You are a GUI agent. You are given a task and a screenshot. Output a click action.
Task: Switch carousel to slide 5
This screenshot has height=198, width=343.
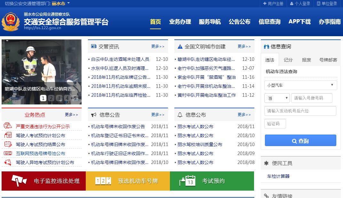[x=75, y=98]
